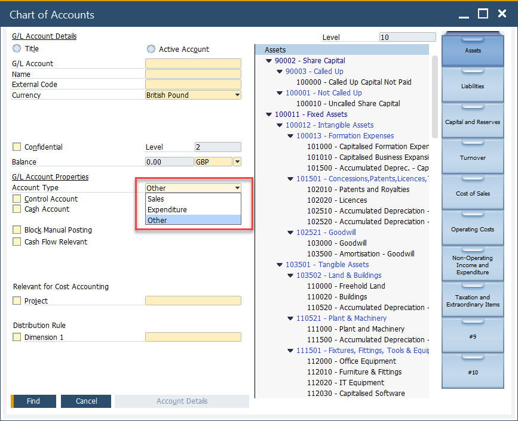The width and height of the screenshot is (518, 421).
Task: Enable the Confidential checkbox
Action: click(x=17, y=147)
